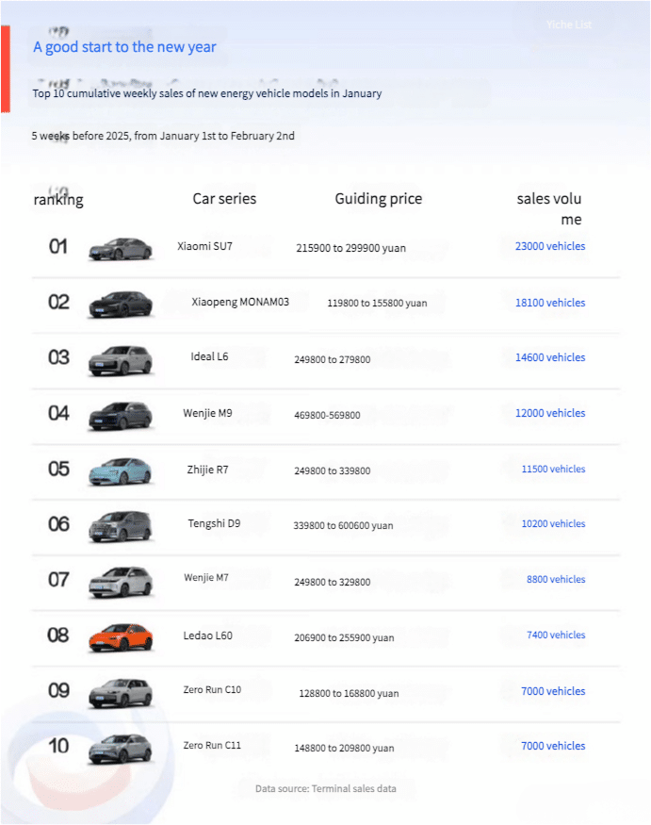Click the '14600 vehicles' sales figure

tap(550, 357)
